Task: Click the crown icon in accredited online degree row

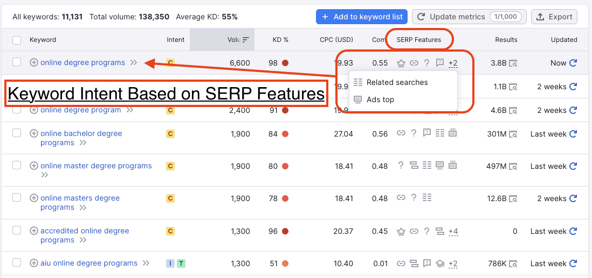Action: pyautogui.click(x=401, y=232)
